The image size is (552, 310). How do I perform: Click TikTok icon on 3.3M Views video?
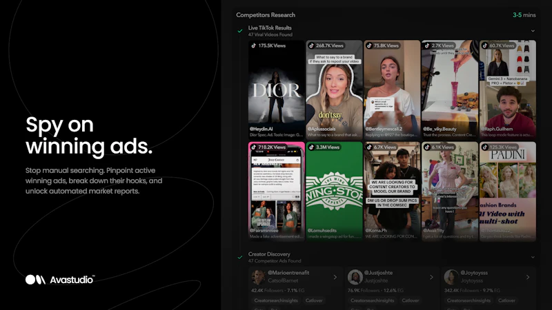[x=311, y=147]
